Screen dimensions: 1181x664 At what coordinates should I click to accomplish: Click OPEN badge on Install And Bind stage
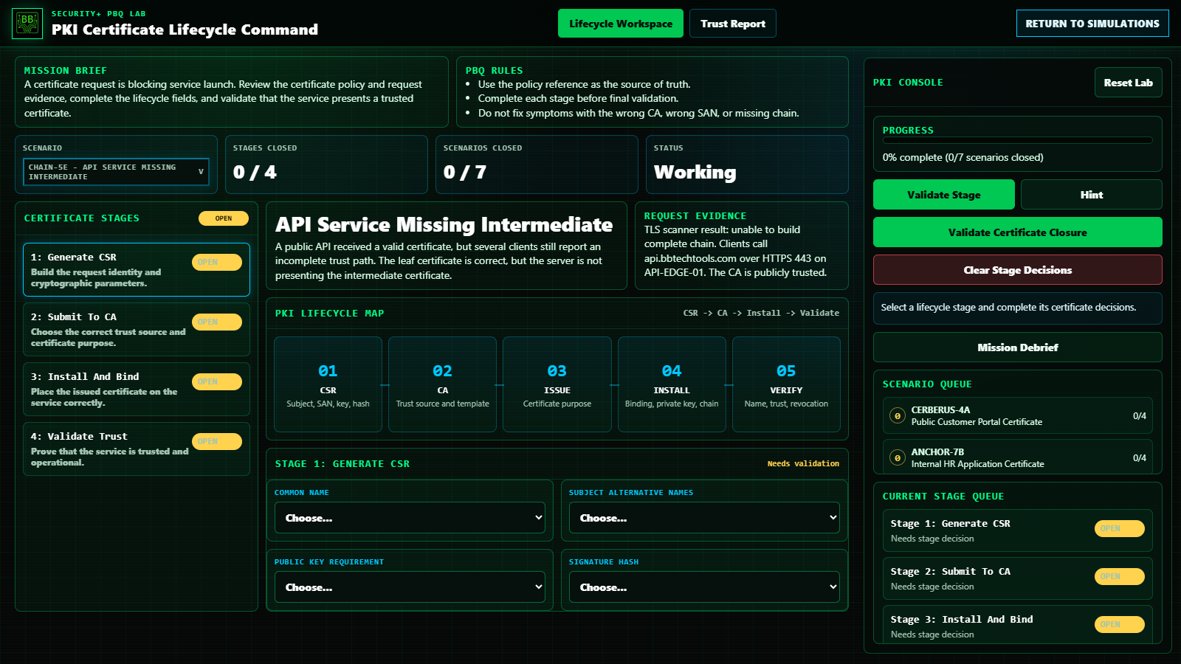tap(217, 382)
